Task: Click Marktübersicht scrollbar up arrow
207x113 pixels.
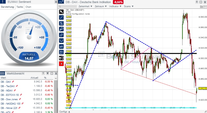Action: pyautogui.click(x=56, y=78)
